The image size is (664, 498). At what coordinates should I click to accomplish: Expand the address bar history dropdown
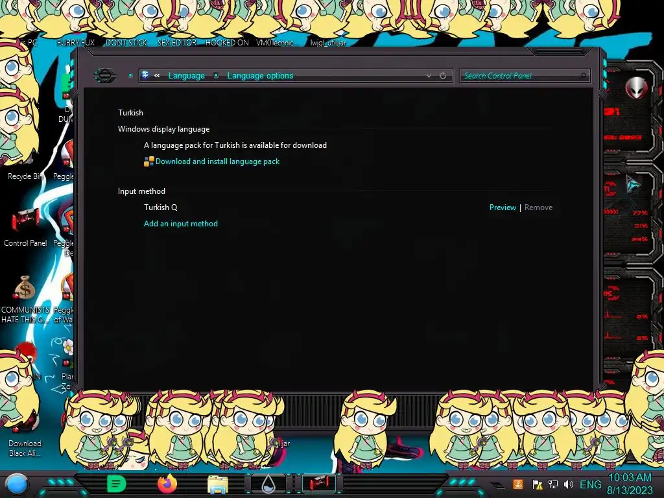(429, 75)
